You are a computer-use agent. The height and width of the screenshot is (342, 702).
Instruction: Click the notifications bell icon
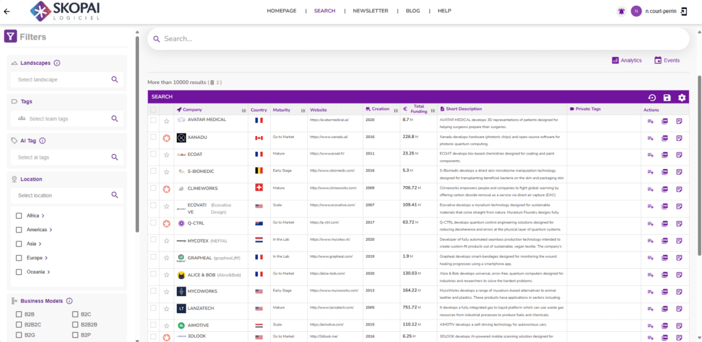(621, 11)
